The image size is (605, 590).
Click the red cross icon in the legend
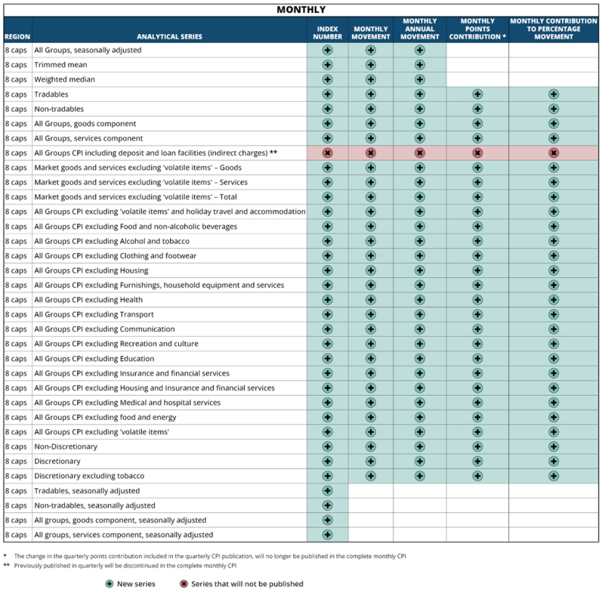(184, 583)
